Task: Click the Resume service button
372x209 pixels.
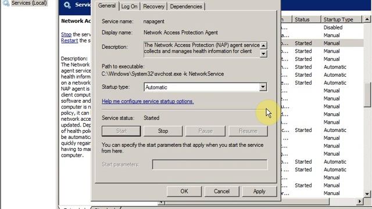Action: click(x=248, y=131)
